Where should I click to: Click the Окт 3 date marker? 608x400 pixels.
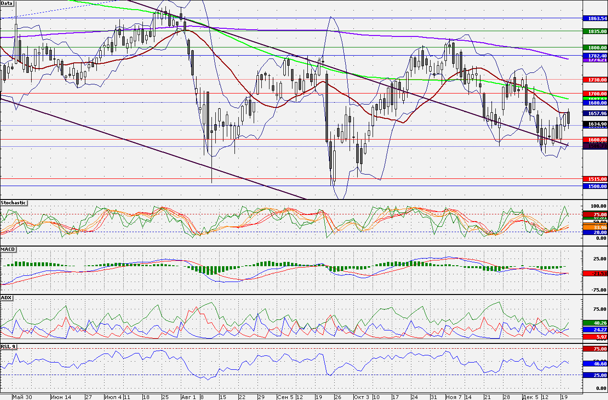[361, 397]
